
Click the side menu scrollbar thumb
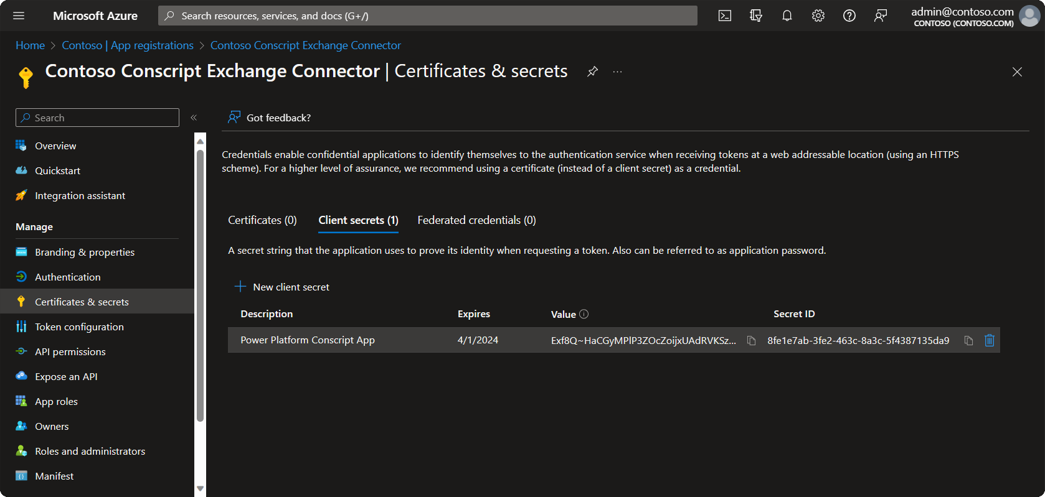click(x=200, y=286)
